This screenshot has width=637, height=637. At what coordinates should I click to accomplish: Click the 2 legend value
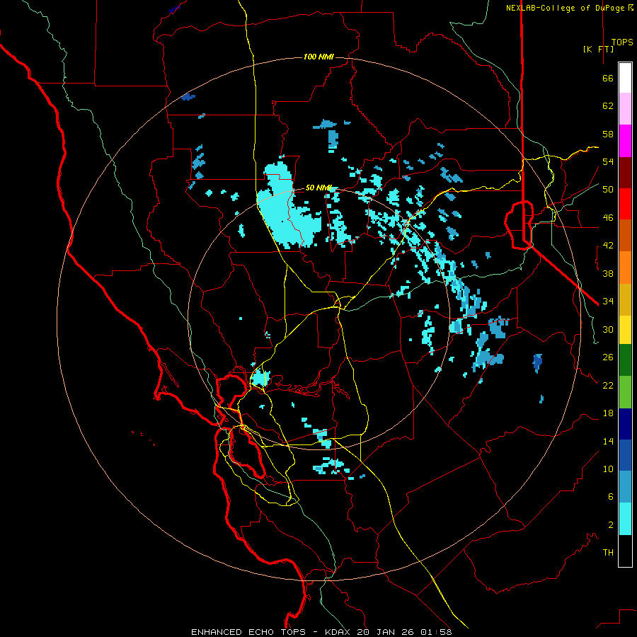[610, 525]
